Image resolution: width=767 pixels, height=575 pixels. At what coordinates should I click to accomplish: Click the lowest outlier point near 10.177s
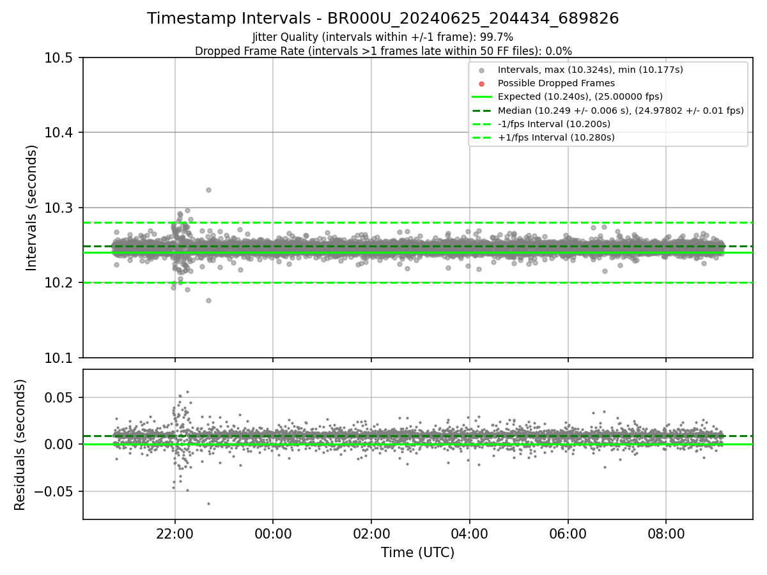tap(208, 300)
